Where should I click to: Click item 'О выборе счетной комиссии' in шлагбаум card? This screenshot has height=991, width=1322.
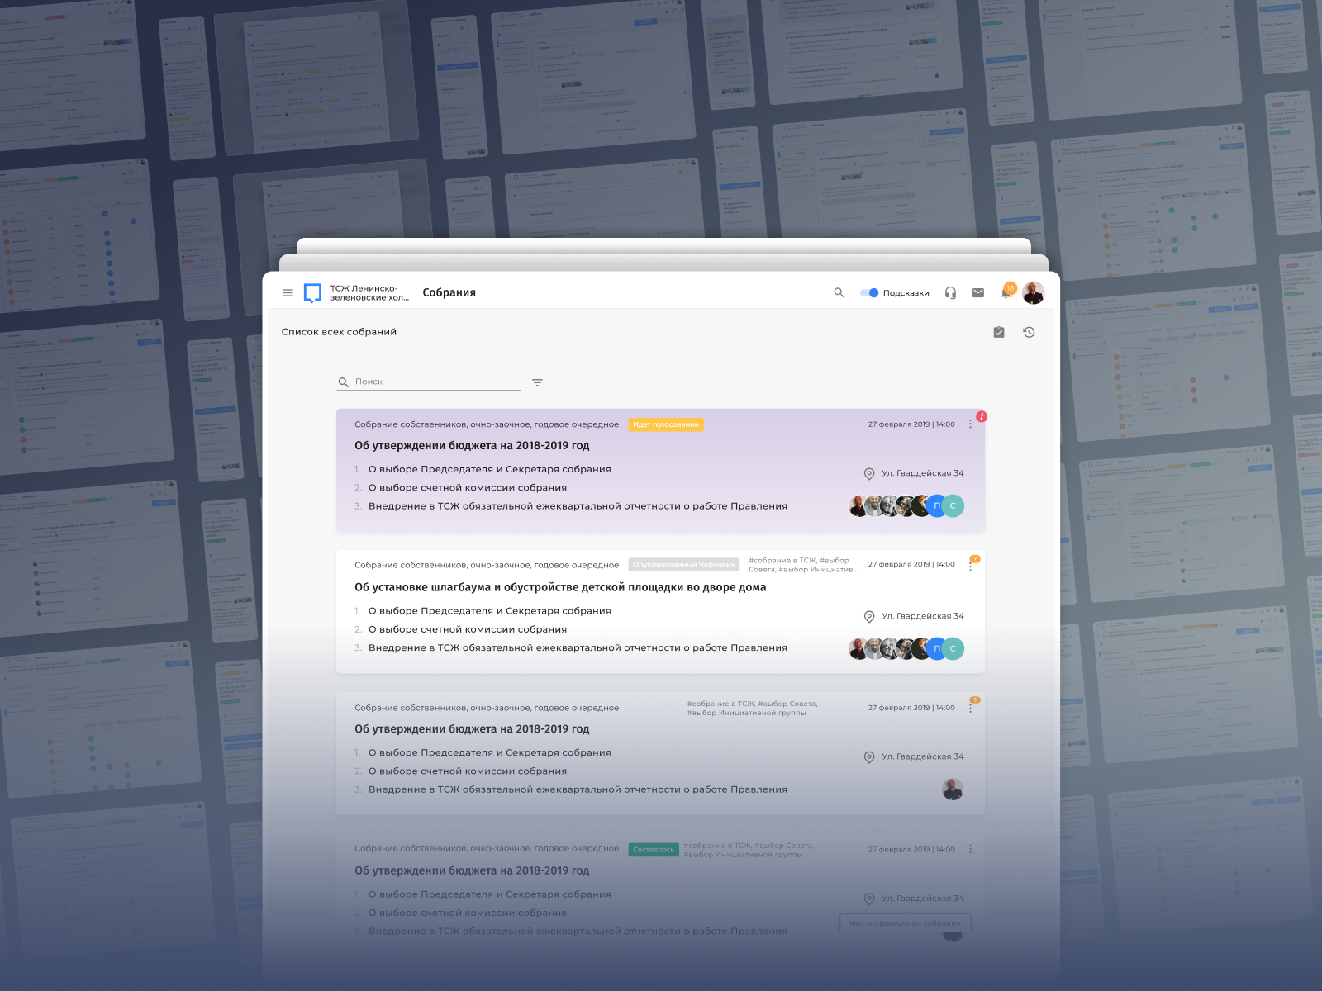468,629
